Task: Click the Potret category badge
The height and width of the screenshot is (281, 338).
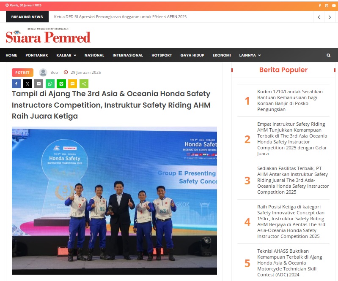Action: [22, 73]
